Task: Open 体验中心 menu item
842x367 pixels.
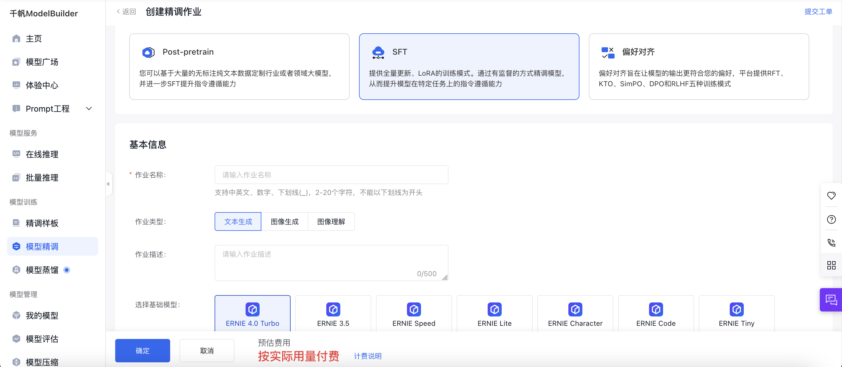Action: (x=52, y=85)
